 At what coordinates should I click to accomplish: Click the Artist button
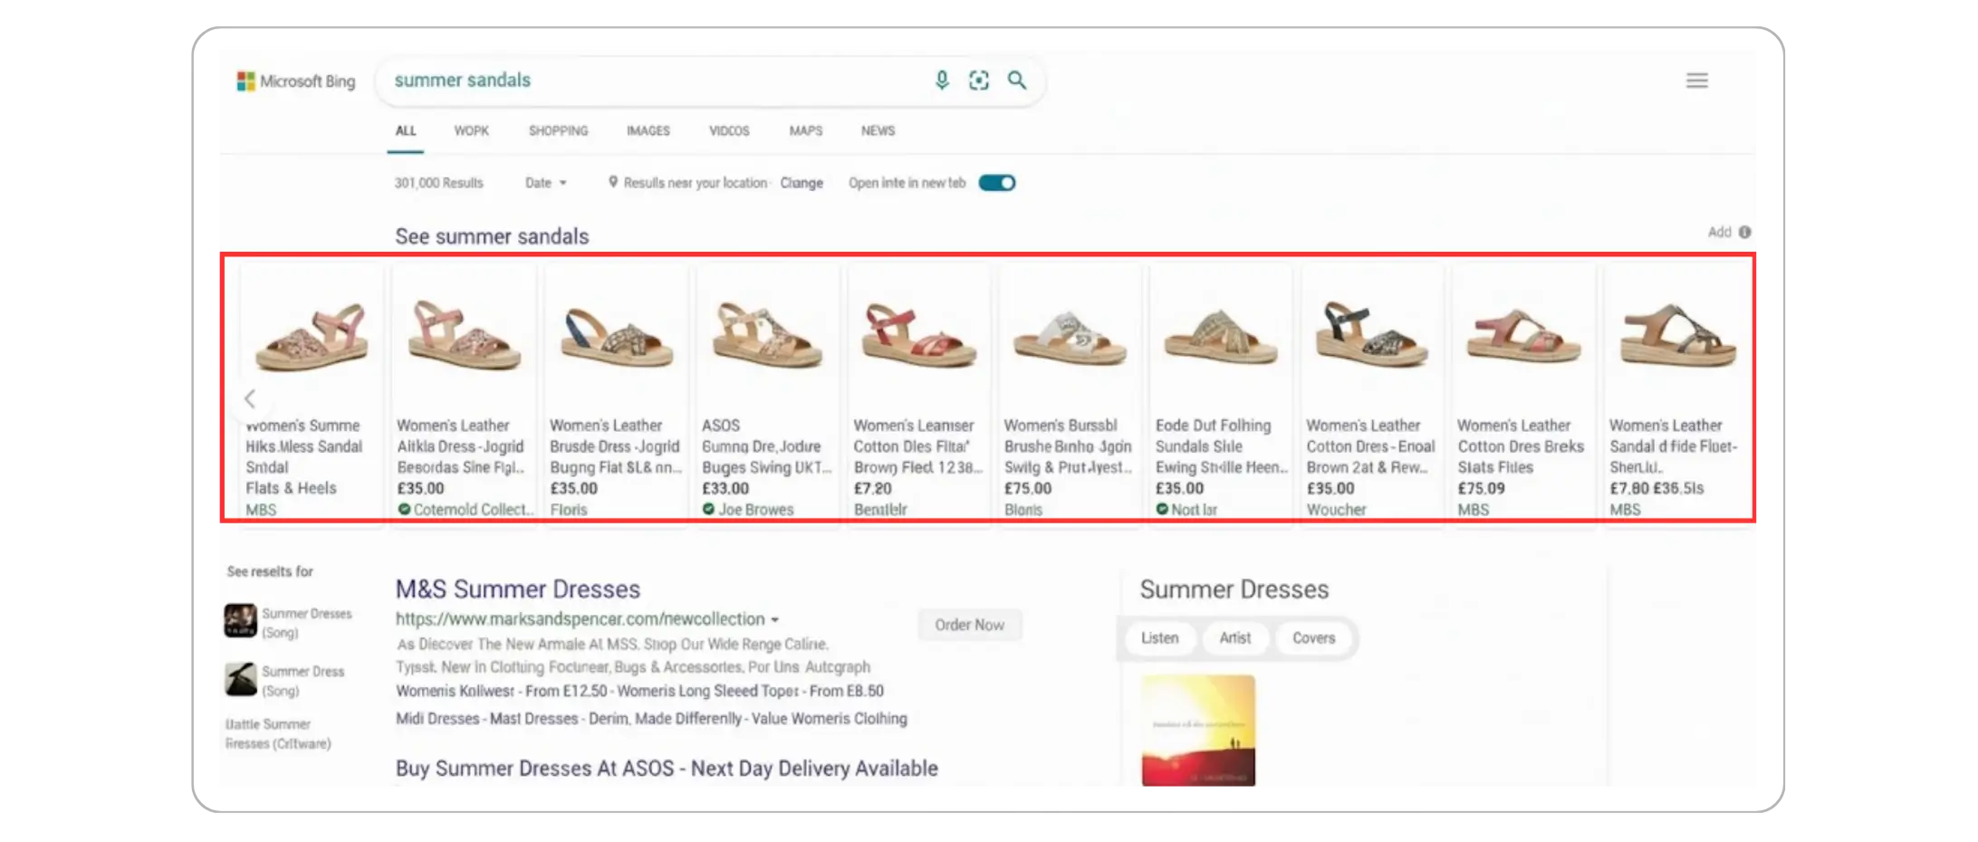tap(1234, 637)
